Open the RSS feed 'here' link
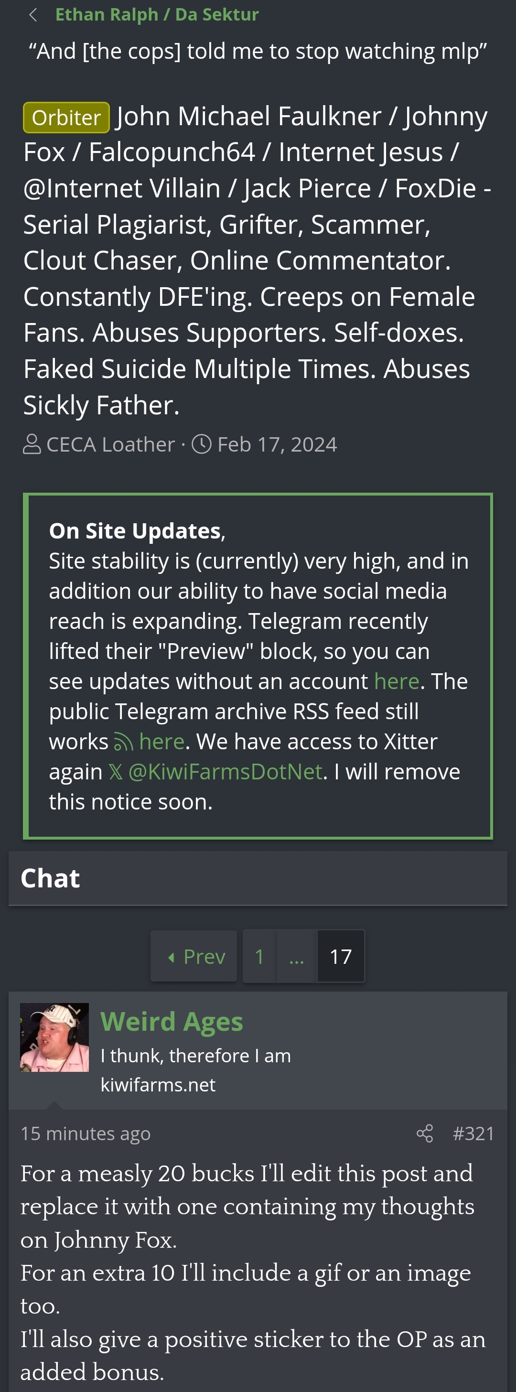 pos(161,741)
